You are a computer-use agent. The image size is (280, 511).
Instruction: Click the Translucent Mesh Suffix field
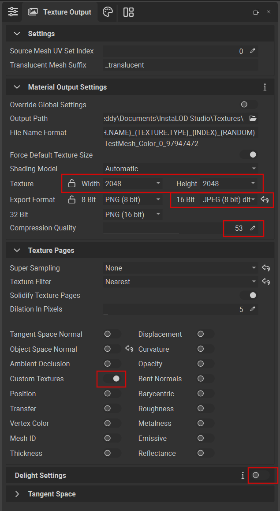(x=180, y=65)
